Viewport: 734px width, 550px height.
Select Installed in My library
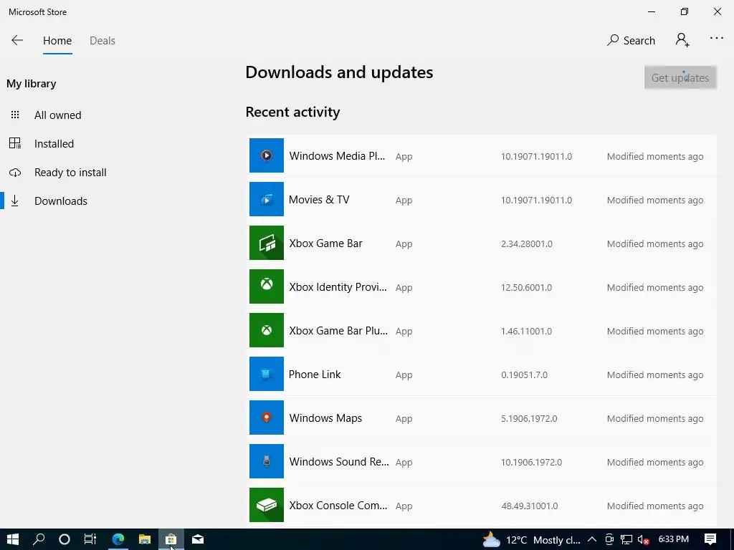54,143
